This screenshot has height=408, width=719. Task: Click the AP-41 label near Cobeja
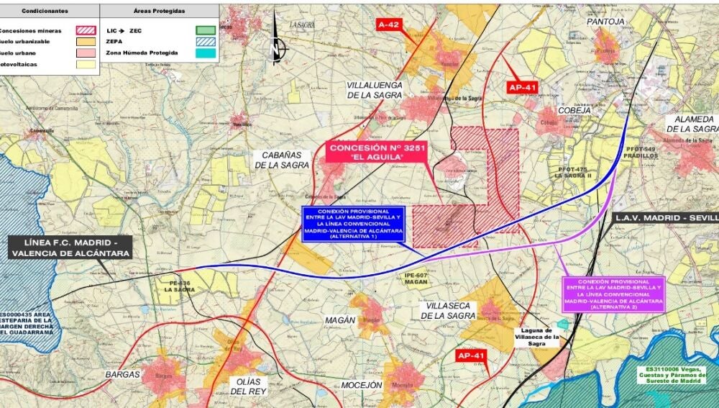pos(522,88)
